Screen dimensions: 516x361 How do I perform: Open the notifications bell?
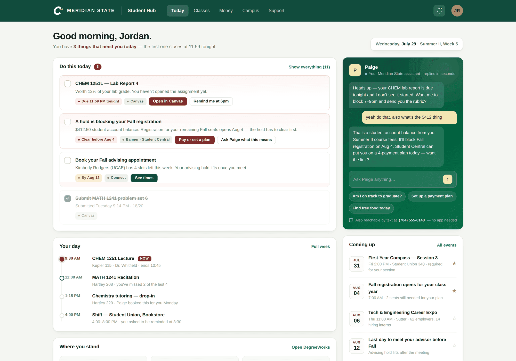tap(439, 11)
